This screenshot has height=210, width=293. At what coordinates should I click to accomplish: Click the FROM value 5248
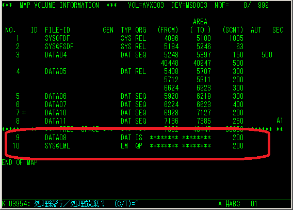[x=171, y=55]
